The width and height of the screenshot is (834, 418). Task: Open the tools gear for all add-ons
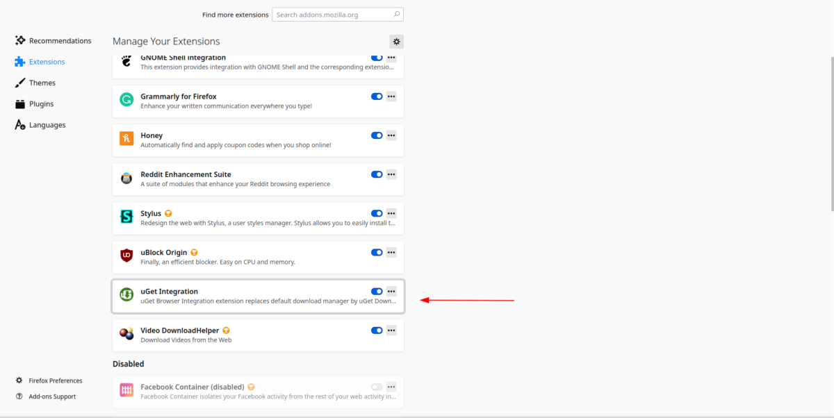[x=396, y=41]
